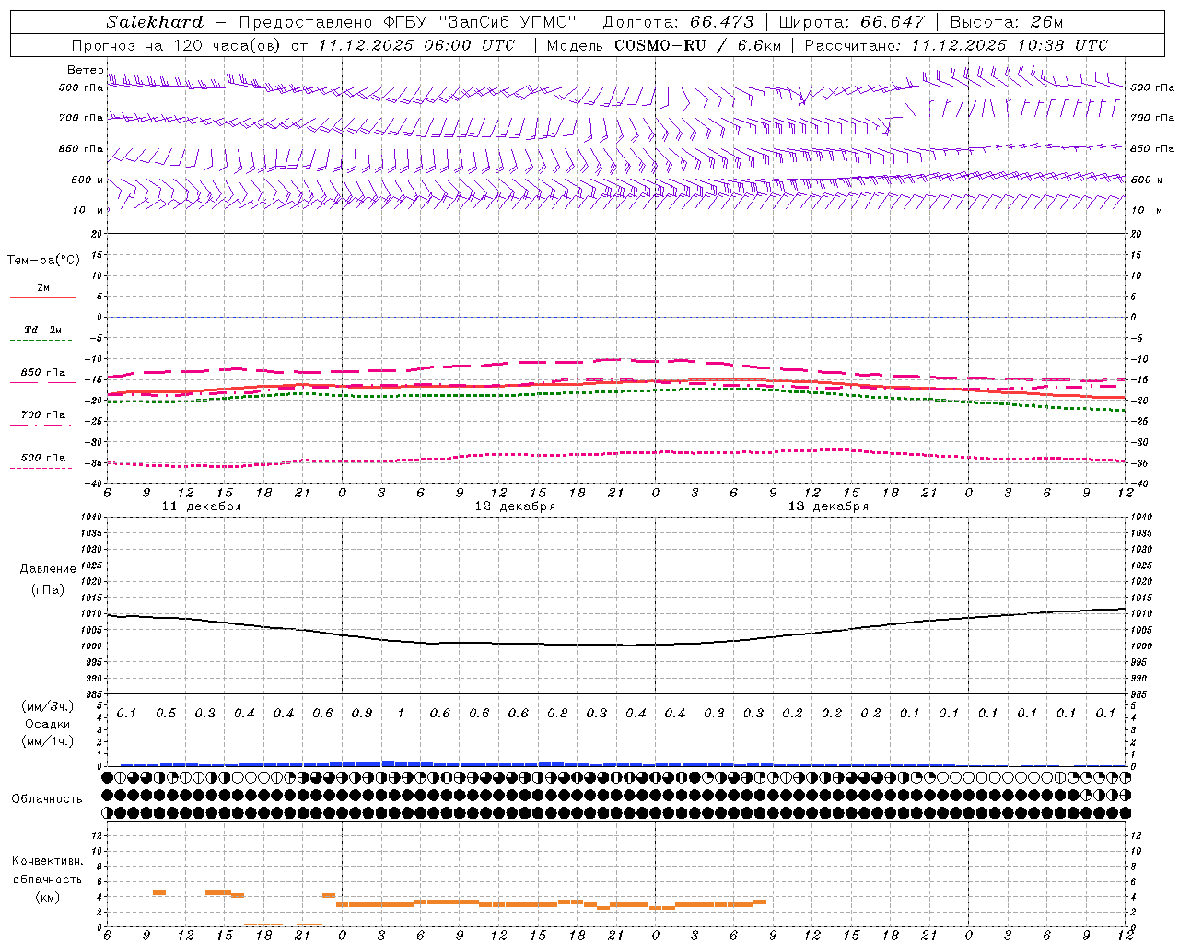Viewport: 1179px width, 943px height.
Task: Click the "(мм/1ч.)" precipitation unit label
Action: coord(48,741)
